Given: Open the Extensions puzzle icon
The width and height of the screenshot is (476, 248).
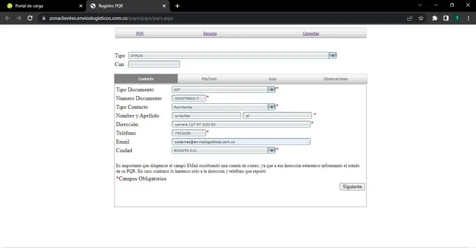Looking at the screenshot, I should [x=435, y=18].
